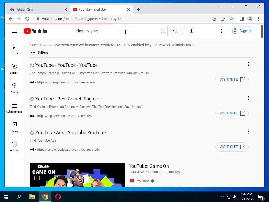Clear the search box with X
This screenshot has height=202, width=269.
(x=162, y=31)
